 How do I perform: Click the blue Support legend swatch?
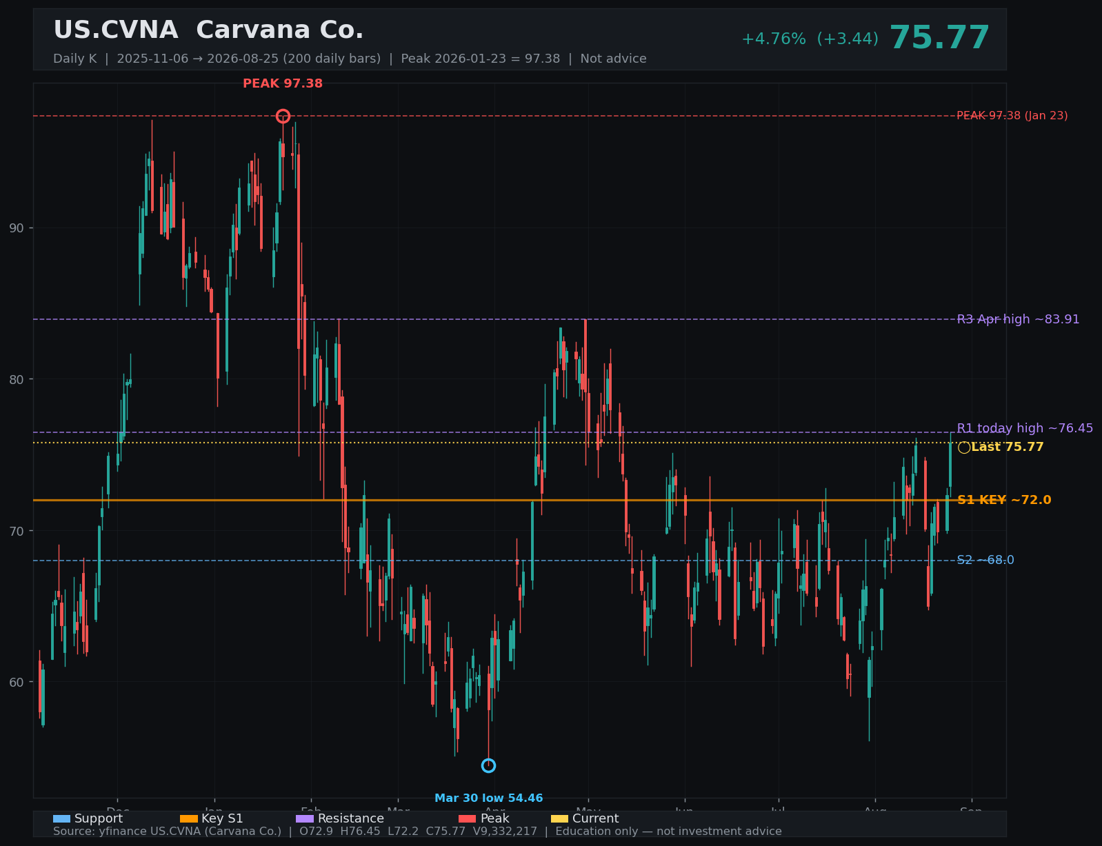61,818
